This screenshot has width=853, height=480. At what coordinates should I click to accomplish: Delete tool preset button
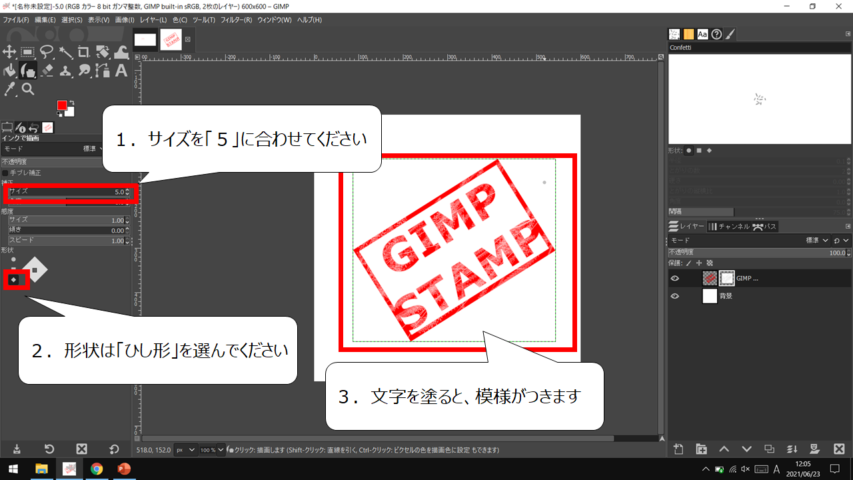point(82,449)
